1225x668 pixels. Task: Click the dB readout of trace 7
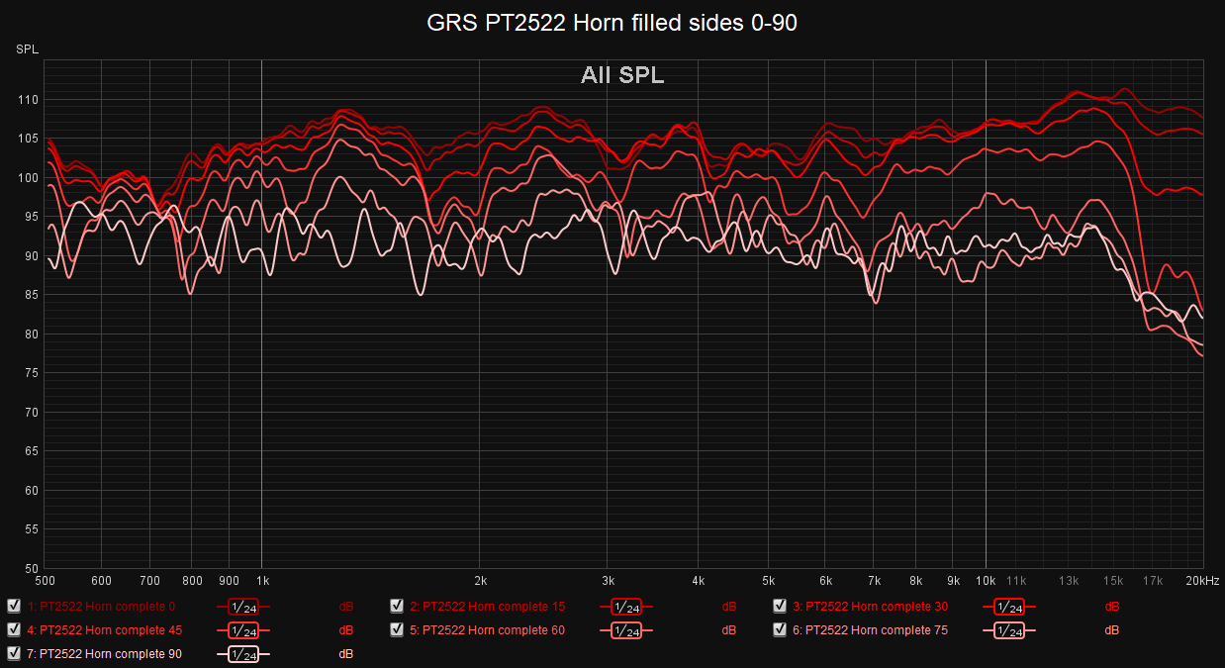click(x=345, y=654)
